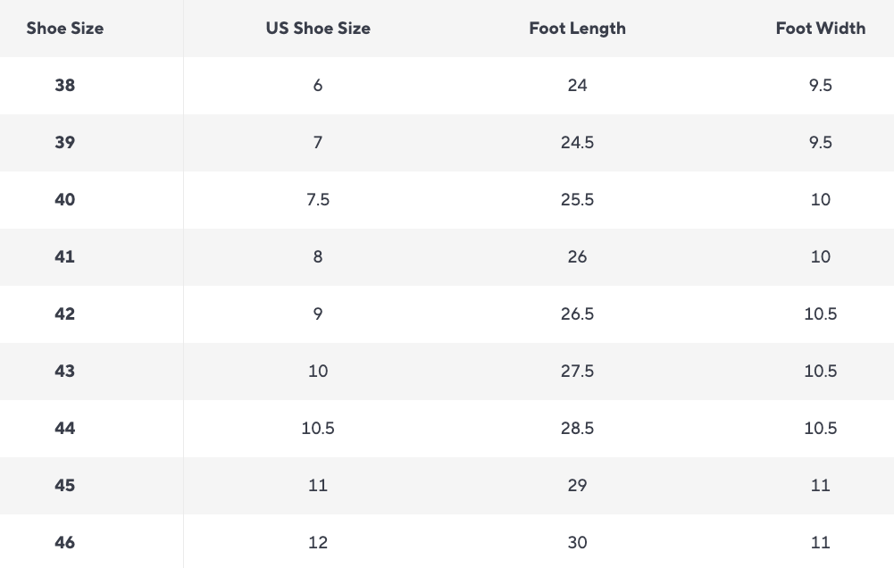Click foot length 25.5 cell
Viewport: 894px width, 568px height.
(577, 200)
